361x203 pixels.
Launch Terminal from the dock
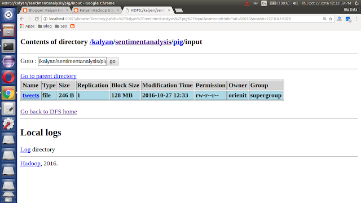8,46
